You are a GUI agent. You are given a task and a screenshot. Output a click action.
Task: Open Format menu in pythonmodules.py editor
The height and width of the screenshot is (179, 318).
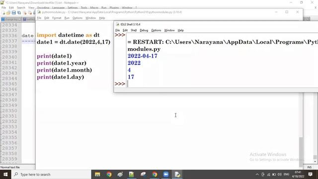(x=57, y=18)
